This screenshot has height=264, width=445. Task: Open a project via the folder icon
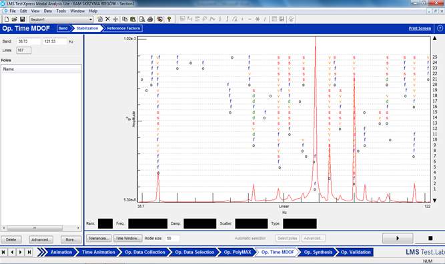click(14, 19)
